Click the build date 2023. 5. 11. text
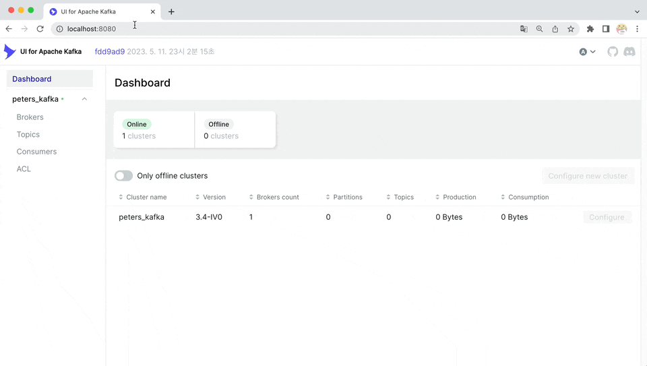Image resolution: width=647 pixels, height=366 pixels. tap(171, 52)
